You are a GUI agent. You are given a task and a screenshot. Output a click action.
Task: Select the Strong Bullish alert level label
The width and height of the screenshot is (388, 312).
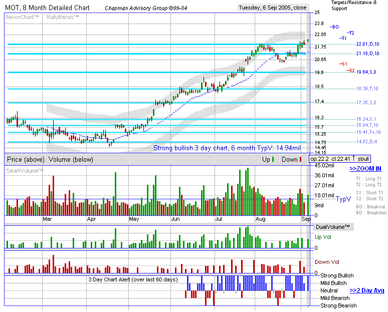(337, 275)
